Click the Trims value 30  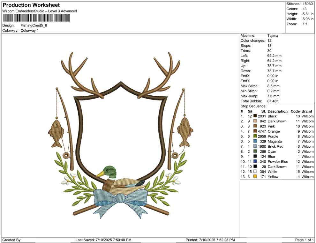tap(269, 51)
